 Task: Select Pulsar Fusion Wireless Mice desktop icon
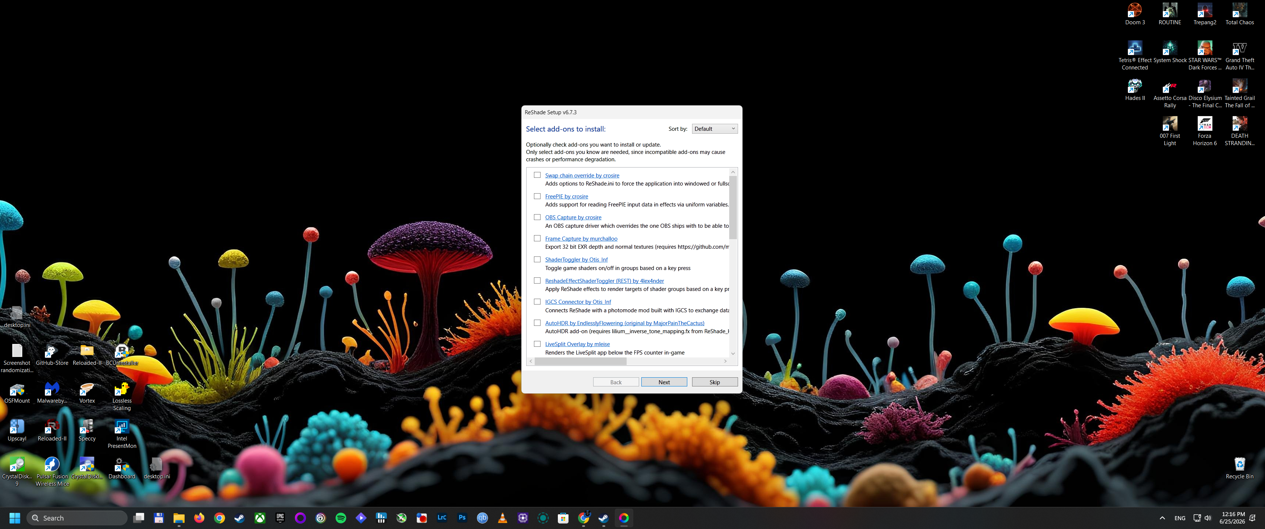52,472
